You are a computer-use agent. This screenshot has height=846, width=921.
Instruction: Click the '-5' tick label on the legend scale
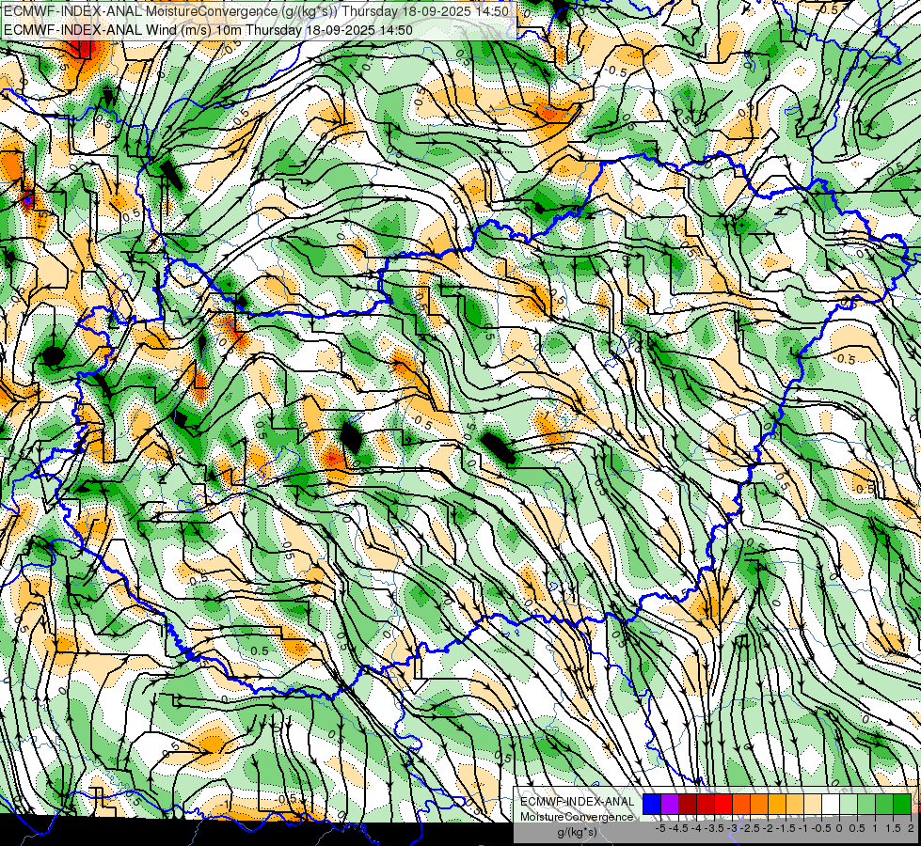[660, 828]
